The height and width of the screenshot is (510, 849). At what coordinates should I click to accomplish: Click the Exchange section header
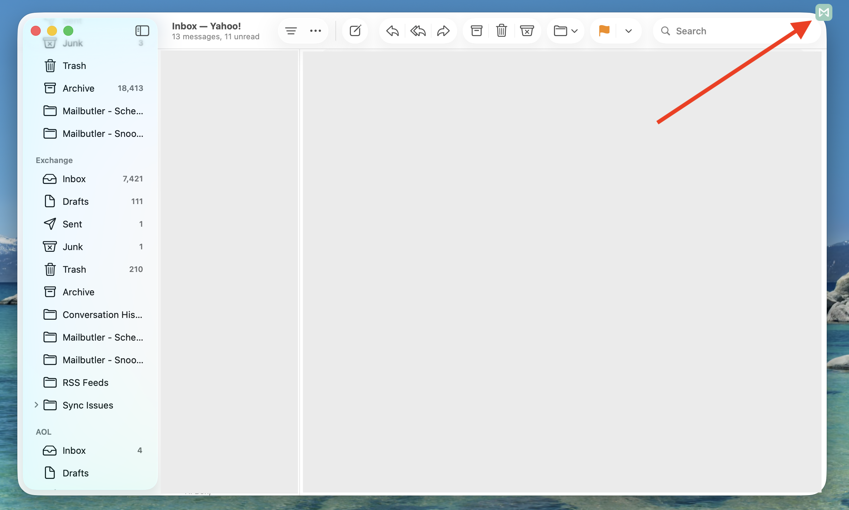54,160
